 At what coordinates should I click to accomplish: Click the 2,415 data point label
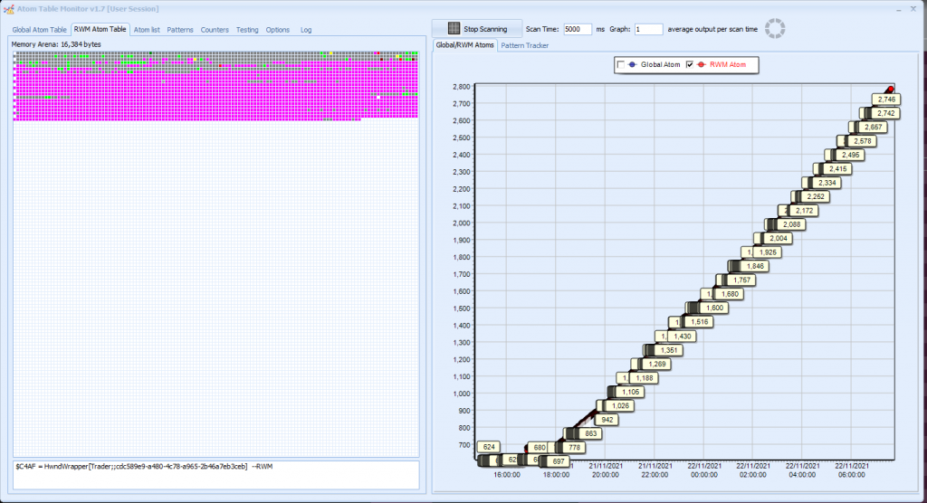tap(837, 169)
